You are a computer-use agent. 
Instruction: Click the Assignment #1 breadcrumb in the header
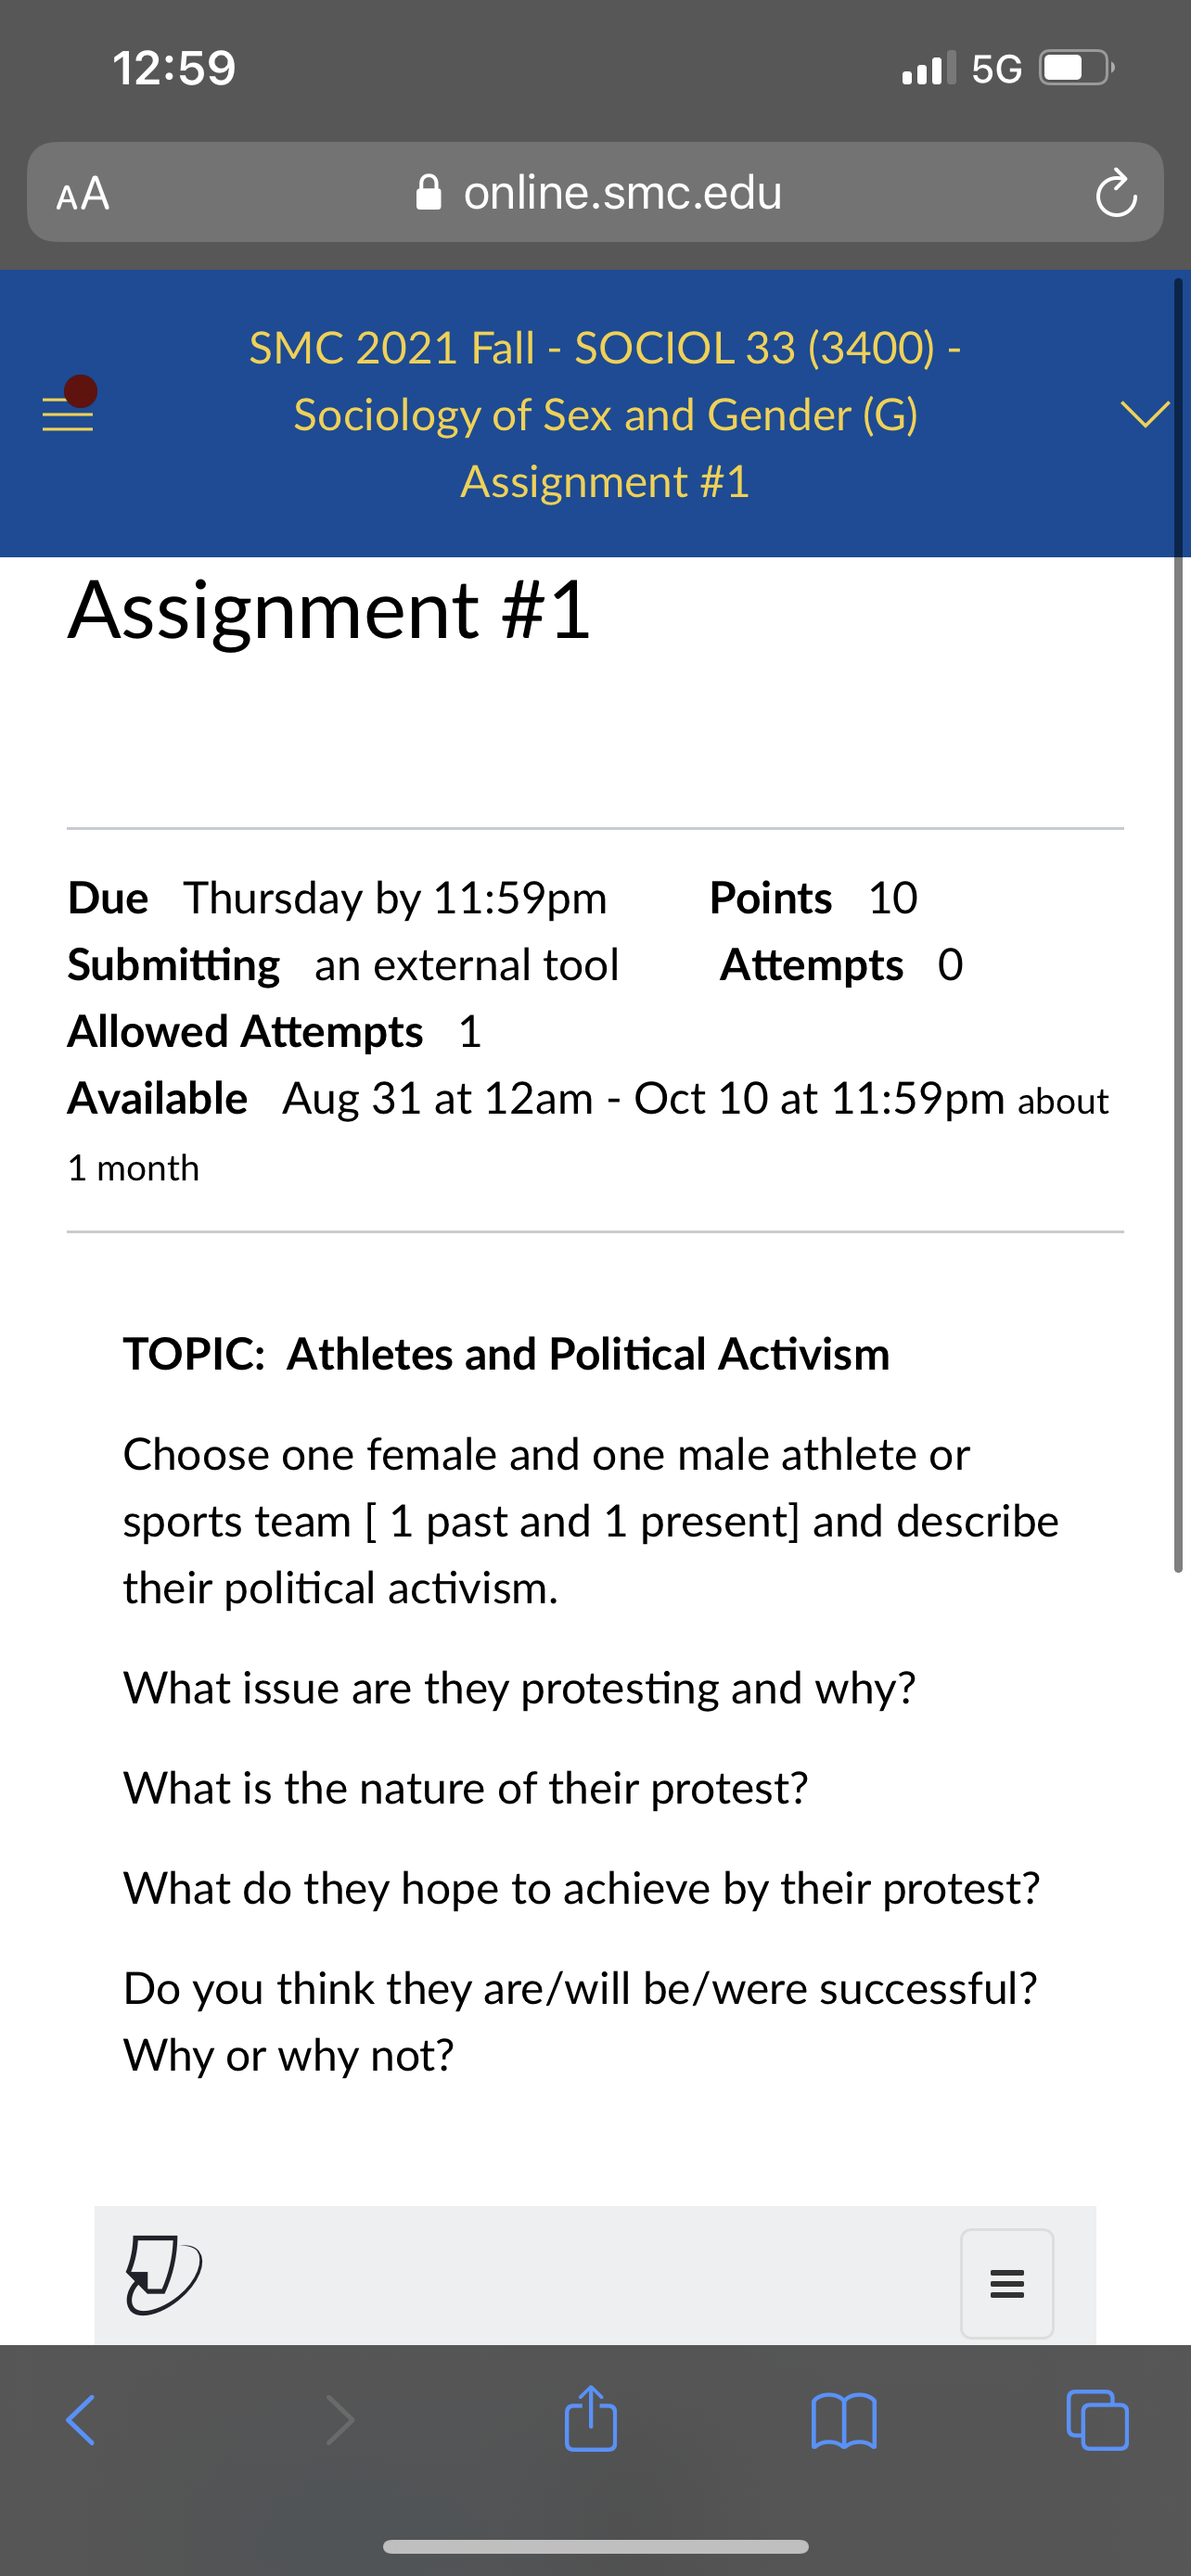[x=605, y=482]
